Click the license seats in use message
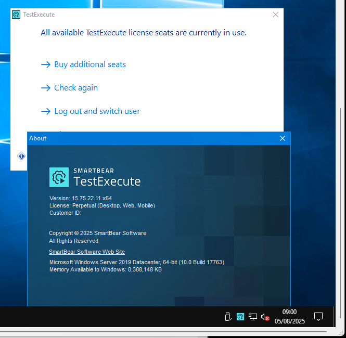 point(144,33)
